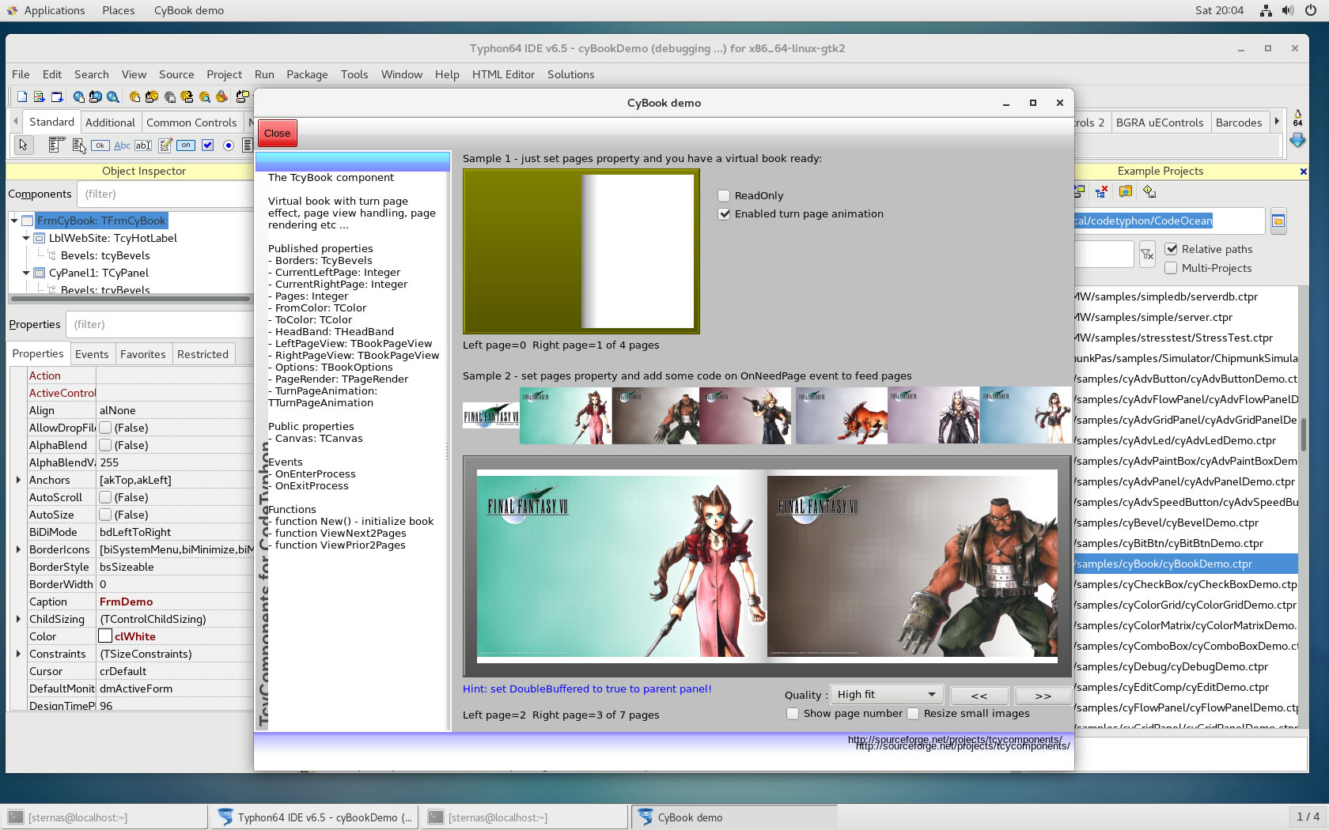Click the blue globe search magnifier icon
This screenshot has height=830, width=1329.
pos(113,96)
